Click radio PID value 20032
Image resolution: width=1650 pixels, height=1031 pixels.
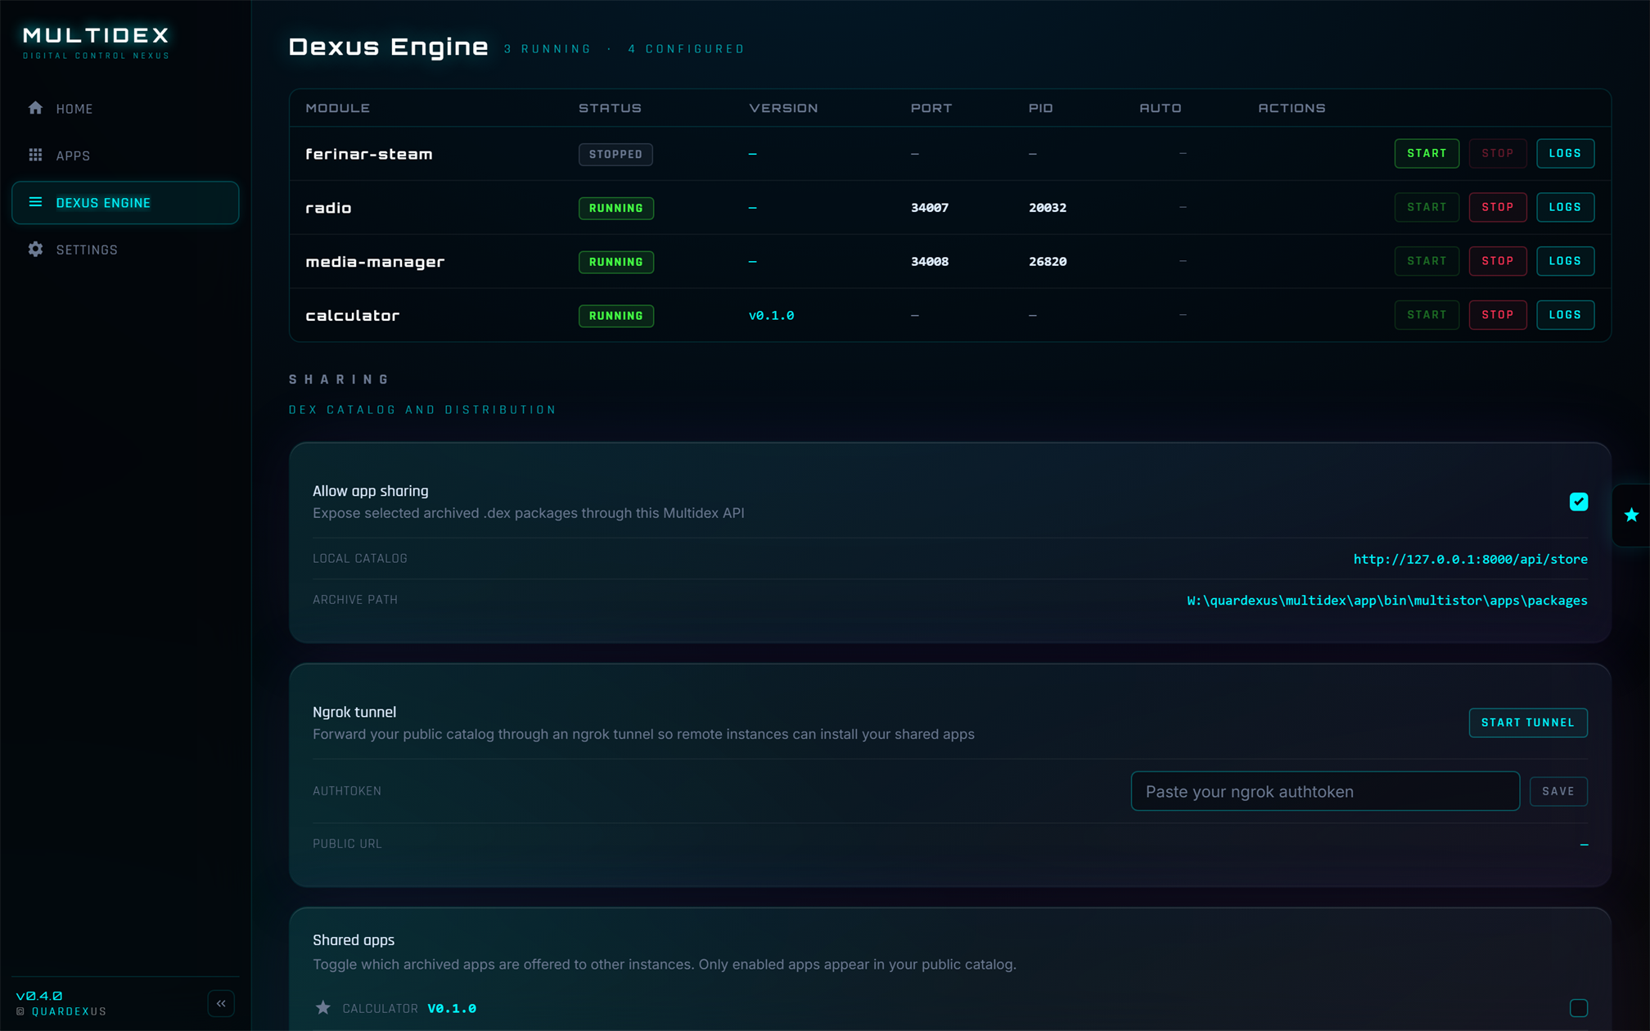point(1048,208)
